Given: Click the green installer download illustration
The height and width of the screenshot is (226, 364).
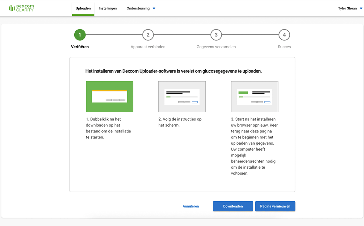Looking at the screenshot, I should click(x=109, y=96).
